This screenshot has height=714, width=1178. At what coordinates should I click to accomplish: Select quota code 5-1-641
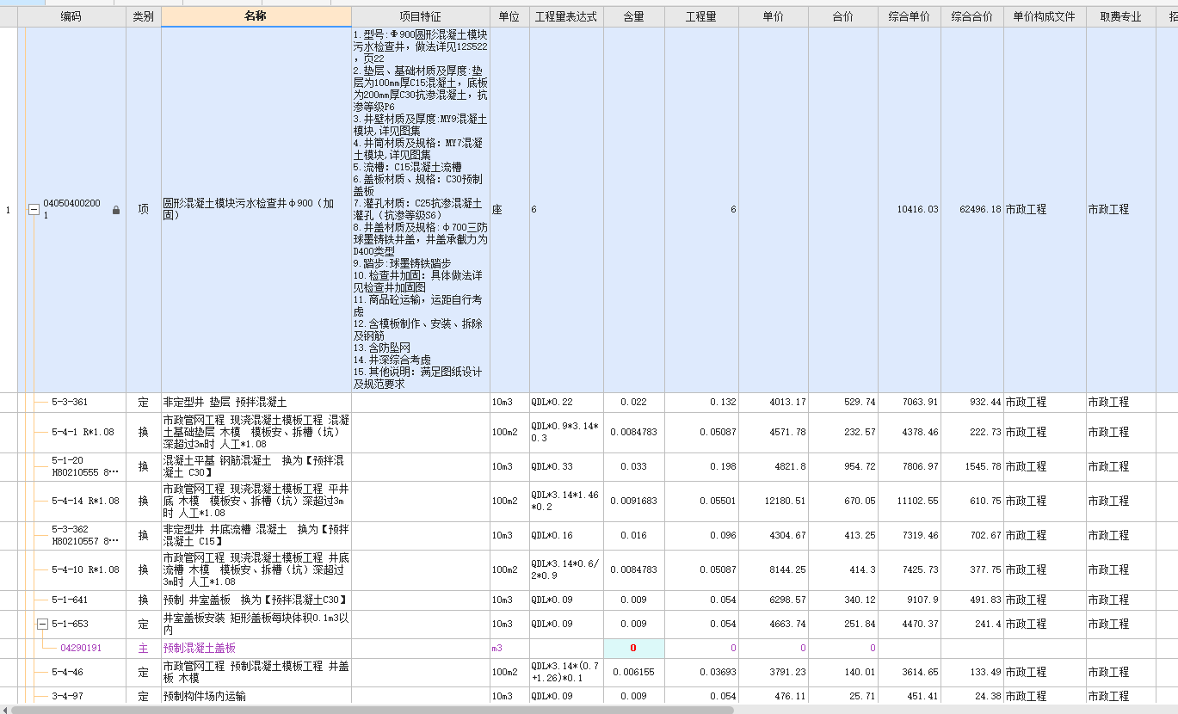click(70, 600)
